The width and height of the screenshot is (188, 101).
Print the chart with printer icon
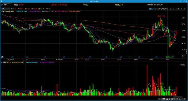[x=167, y=99]
